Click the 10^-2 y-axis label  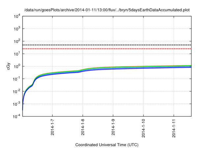click(17, 92)
